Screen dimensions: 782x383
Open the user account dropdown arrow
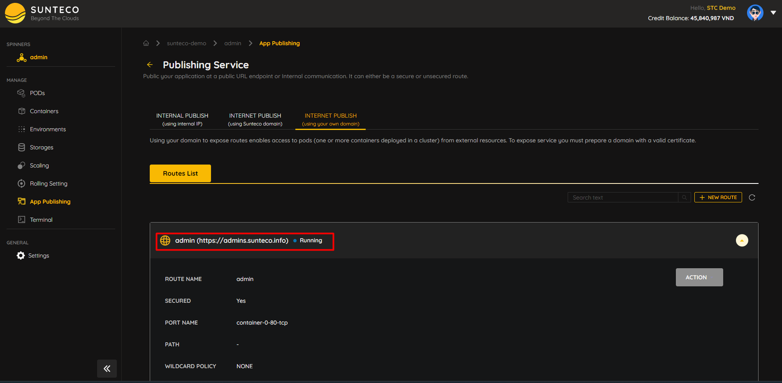pos(773,13)
